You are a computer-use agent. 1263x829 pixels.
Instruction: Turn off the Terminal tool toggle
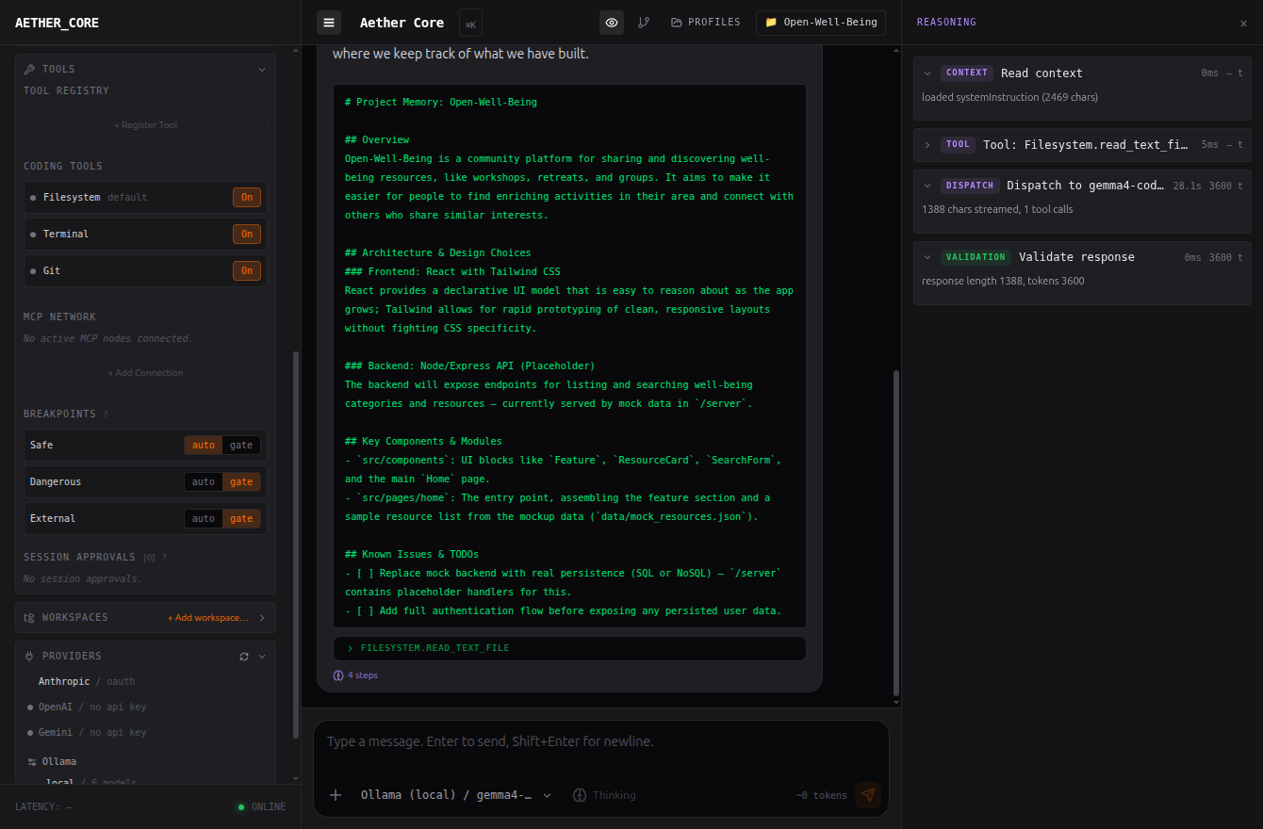click(247, 234)
